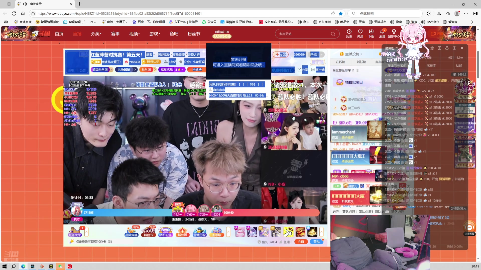This screenshot has width=481, height=270.
Task: Open the 赛事 nav item
Action: [x=115, y=34]
